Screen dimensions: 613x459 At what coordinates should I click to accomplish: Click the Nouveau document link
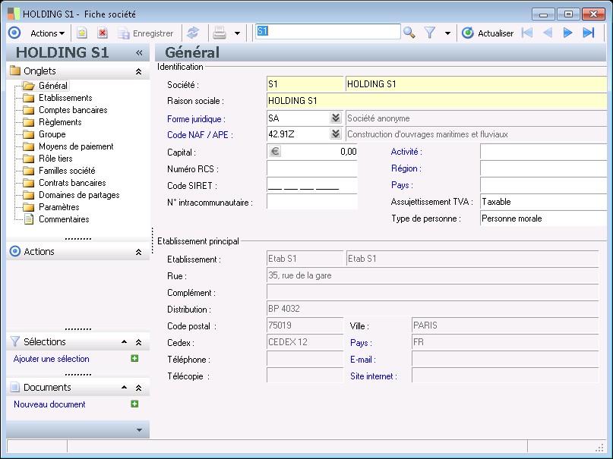click(x=49, y=404)
